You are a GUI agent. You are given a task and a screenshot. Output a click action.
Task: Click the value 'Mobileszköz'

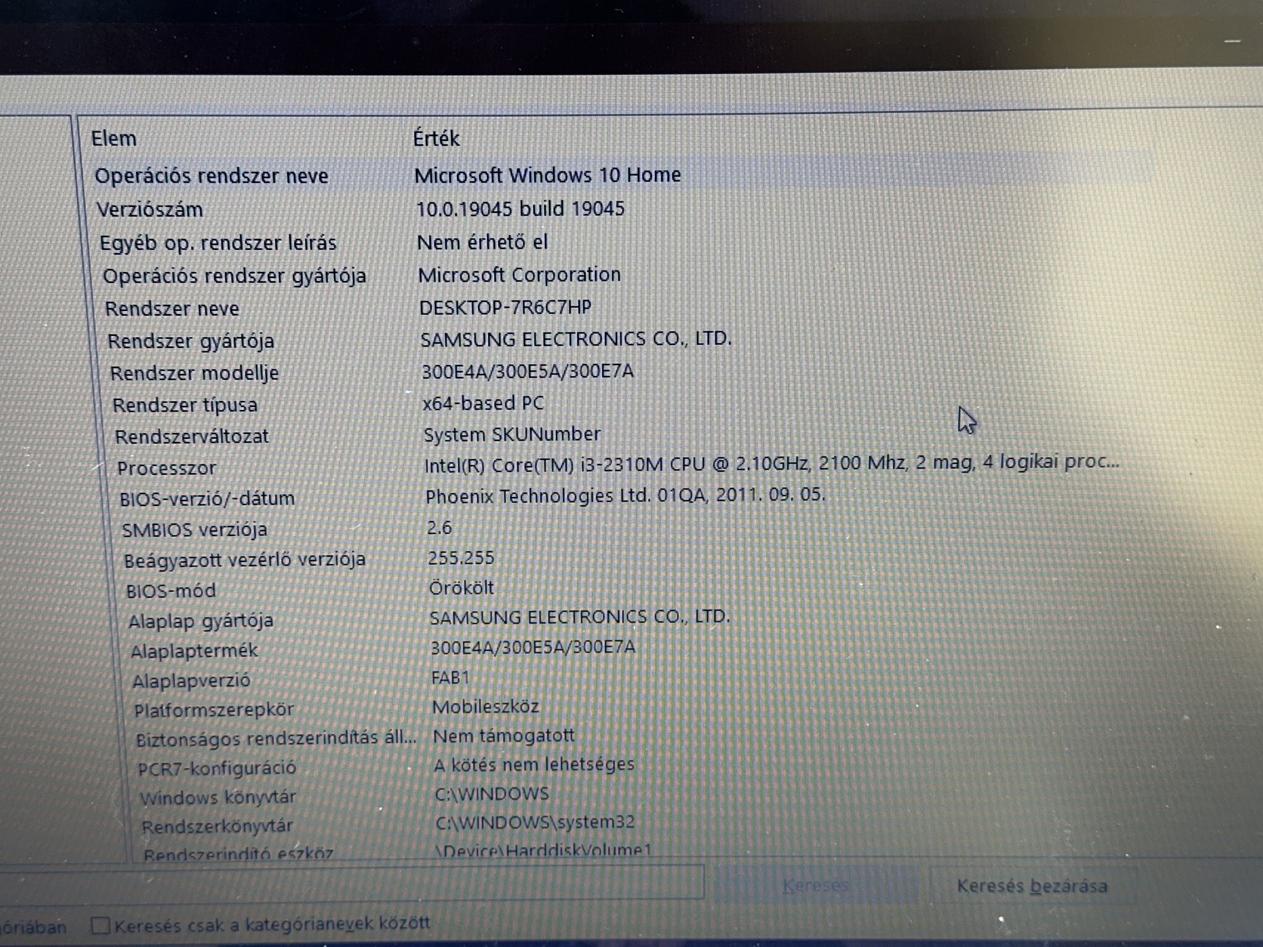[x=486, y=707]
